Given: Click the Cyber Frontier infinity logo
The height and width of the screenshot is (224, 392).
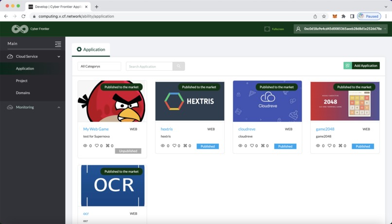Looking at the screenshot, I should point(20,29).
